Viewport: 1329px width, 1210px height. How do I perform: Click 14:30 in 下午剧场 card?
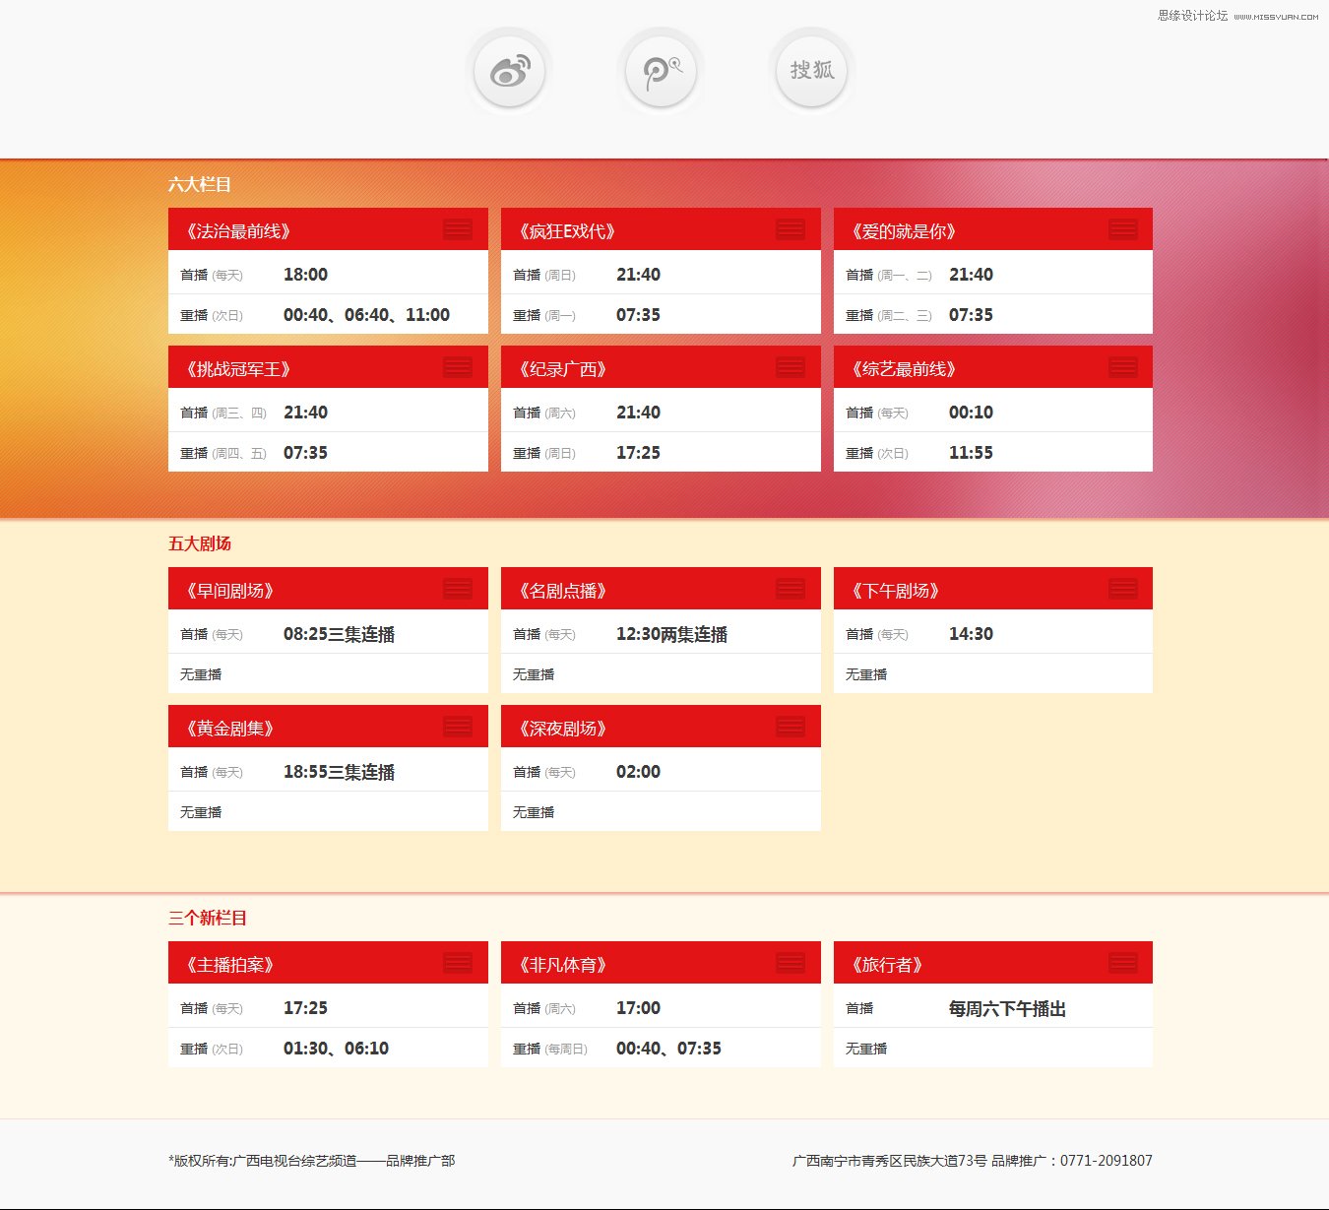click(971, 634)
